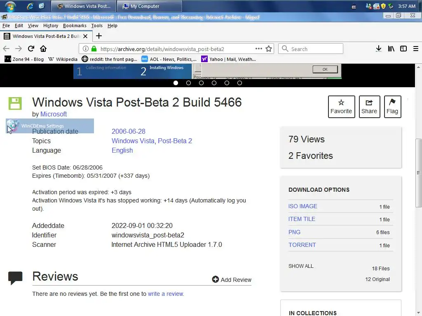This screenshot has height=316, width=422.
Task: Open the keyboard tray icon
Action: [x=354, y=7]
